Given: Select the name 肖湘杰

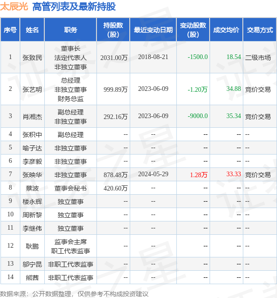Looking at the screenshot, I should (32, 117).
